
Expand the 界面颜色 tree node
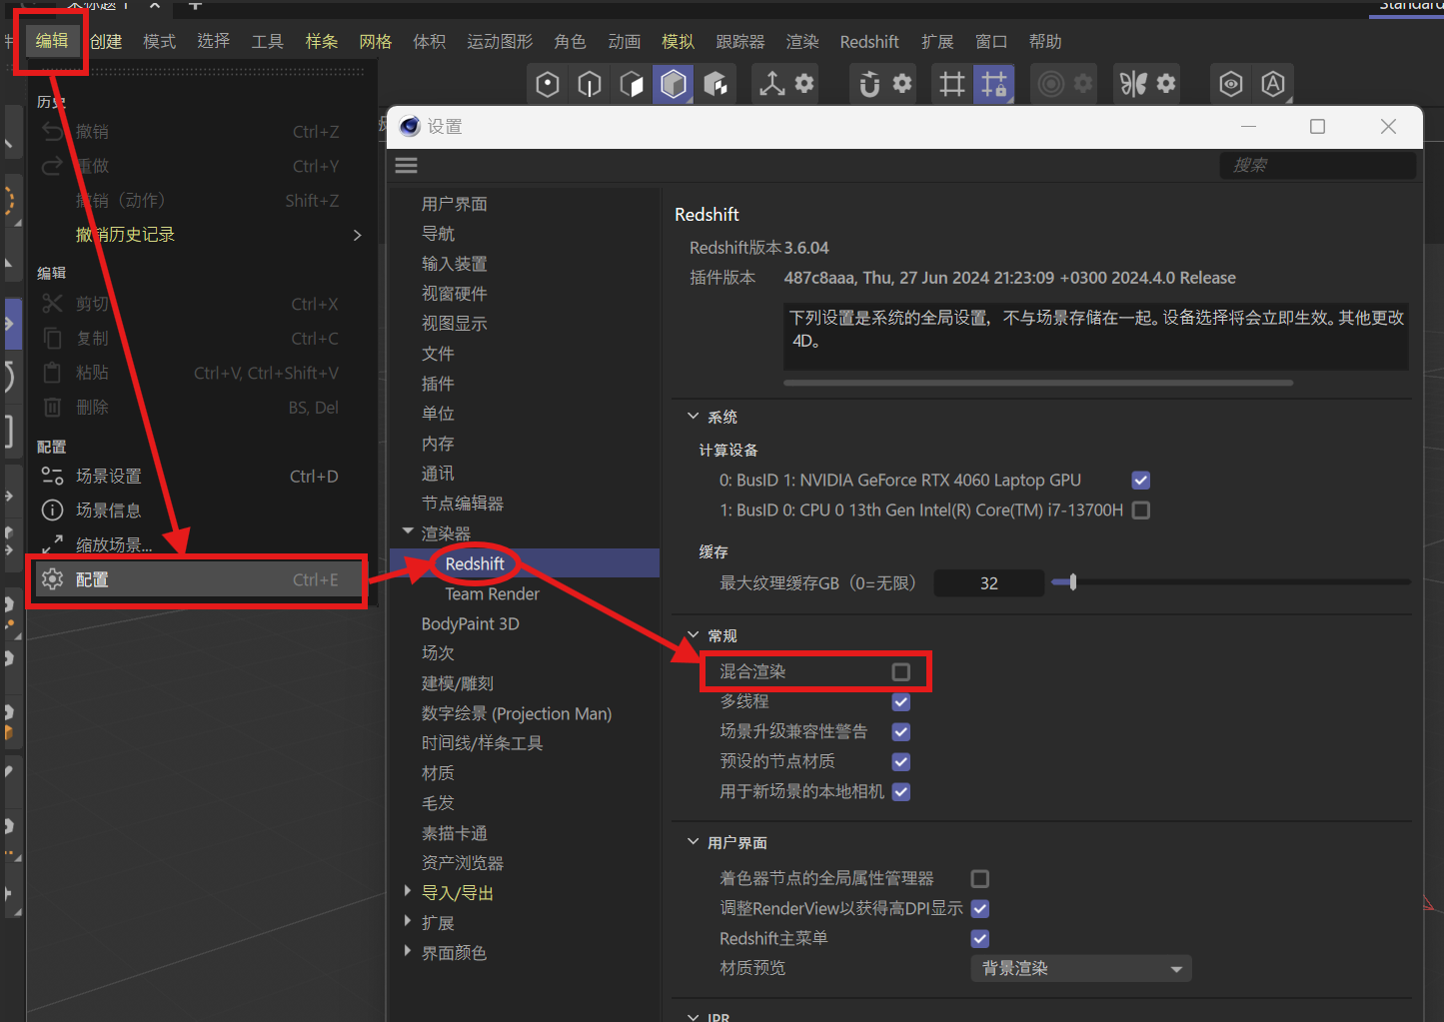(x=408, y=950)
